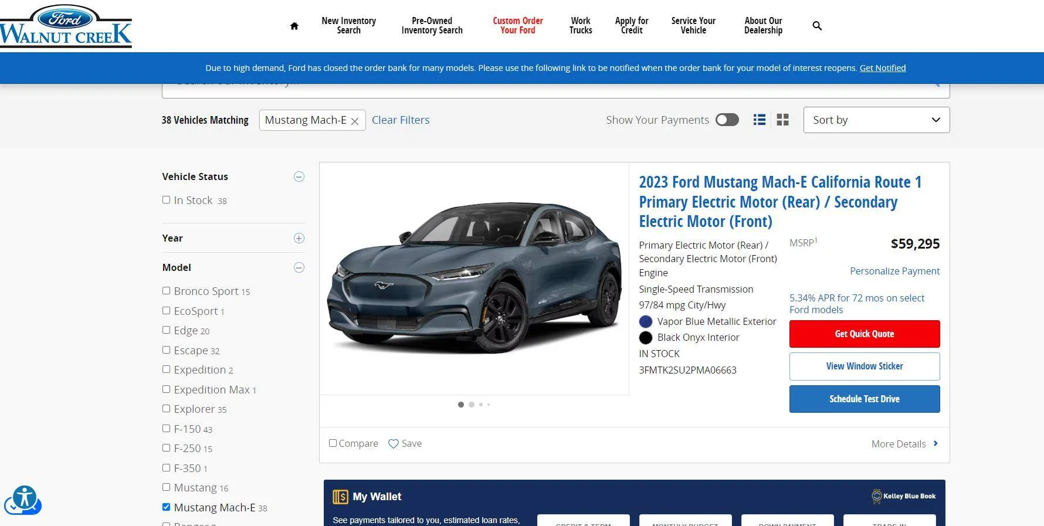Check the F-250 model filter

point(166,448)
